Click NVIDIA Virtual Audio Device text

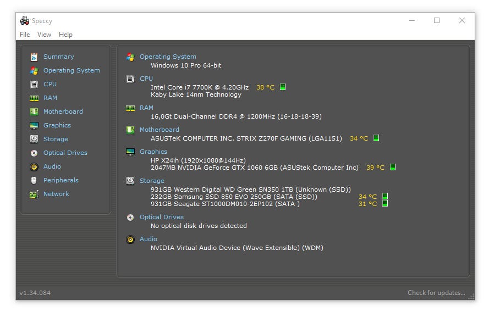(x=237, y=248)
